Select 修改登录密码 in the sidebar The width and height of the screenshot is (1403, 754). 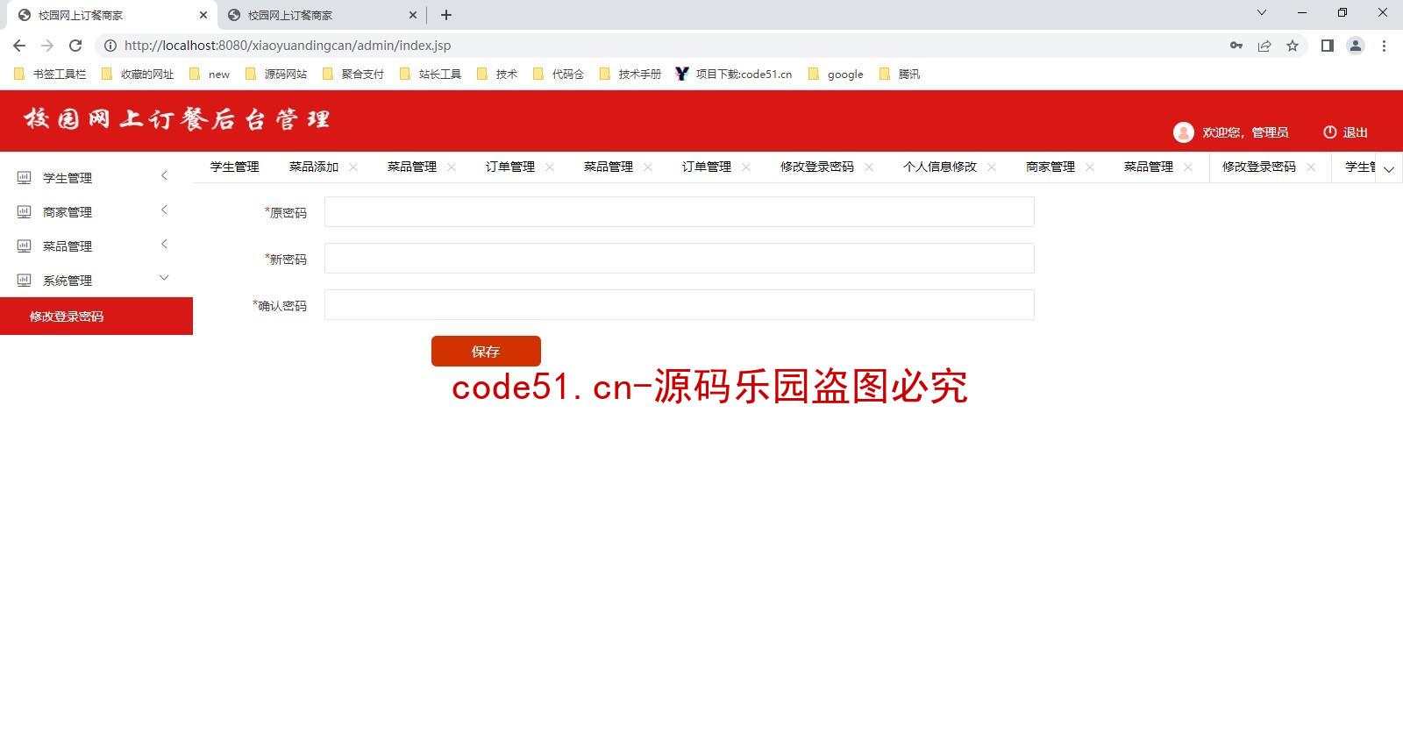[x=96, y=317]
